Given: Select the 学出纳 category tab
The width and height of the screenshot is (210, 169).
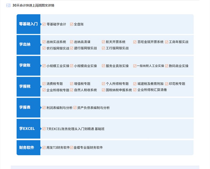Looking at the screenshot, I should coord(28,45).
